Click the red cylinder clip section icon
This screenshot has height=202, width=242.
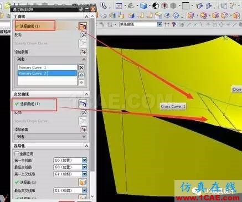[x=164, y=6]
